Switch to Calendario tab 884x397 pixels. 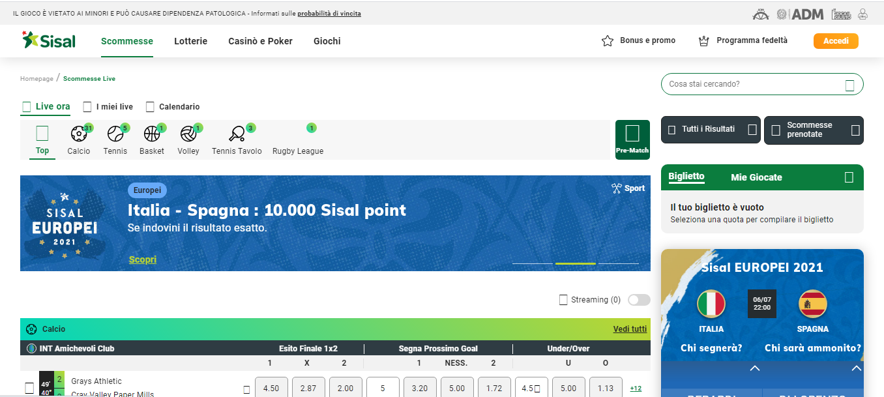click(173, 106)
